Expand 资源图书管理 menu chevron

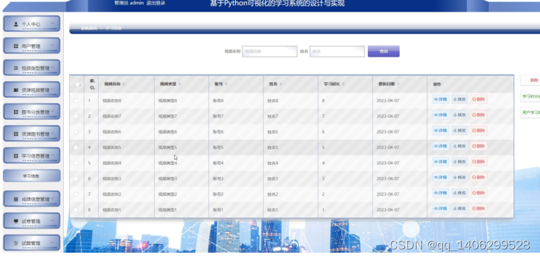point(52,133)
